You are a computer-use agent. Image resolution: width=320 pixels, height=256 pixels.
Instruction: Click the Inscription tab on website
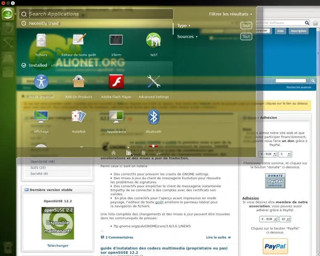(299, 31)
